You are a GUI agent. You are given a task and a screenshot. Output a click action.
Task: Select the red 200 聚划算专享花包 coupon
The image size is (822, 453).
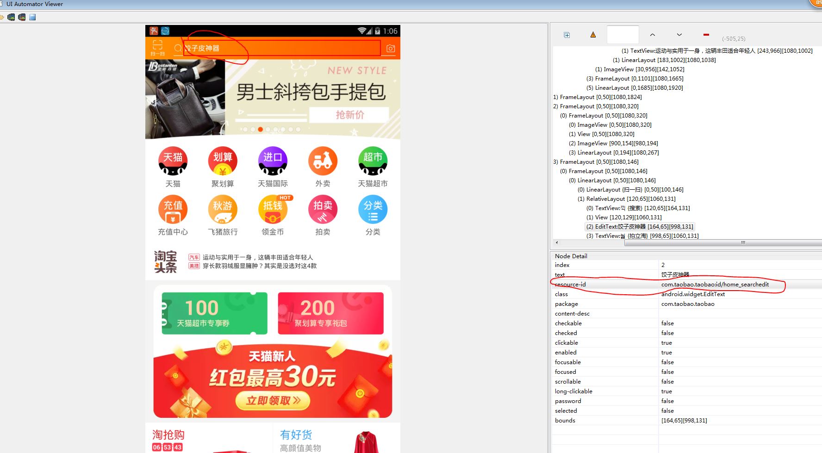point(330,313)
